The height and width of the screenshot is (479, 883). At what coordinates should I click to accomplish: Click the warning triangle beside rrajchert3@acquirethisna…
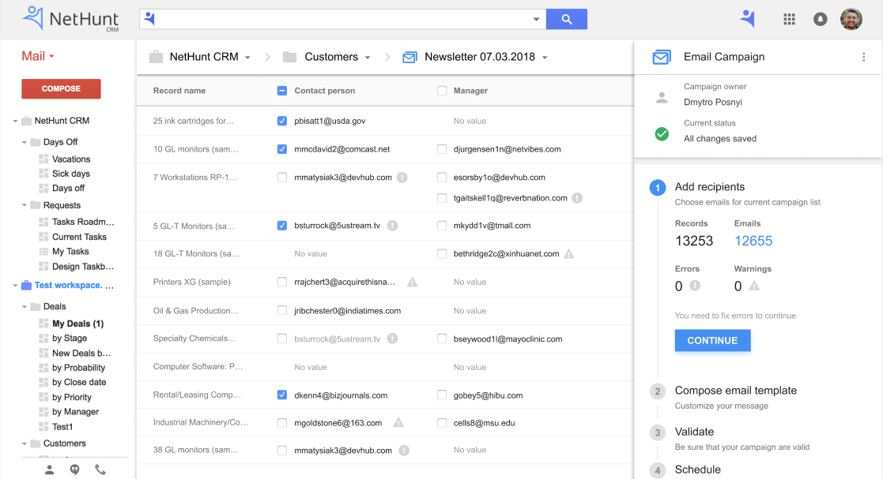(412, 282)
